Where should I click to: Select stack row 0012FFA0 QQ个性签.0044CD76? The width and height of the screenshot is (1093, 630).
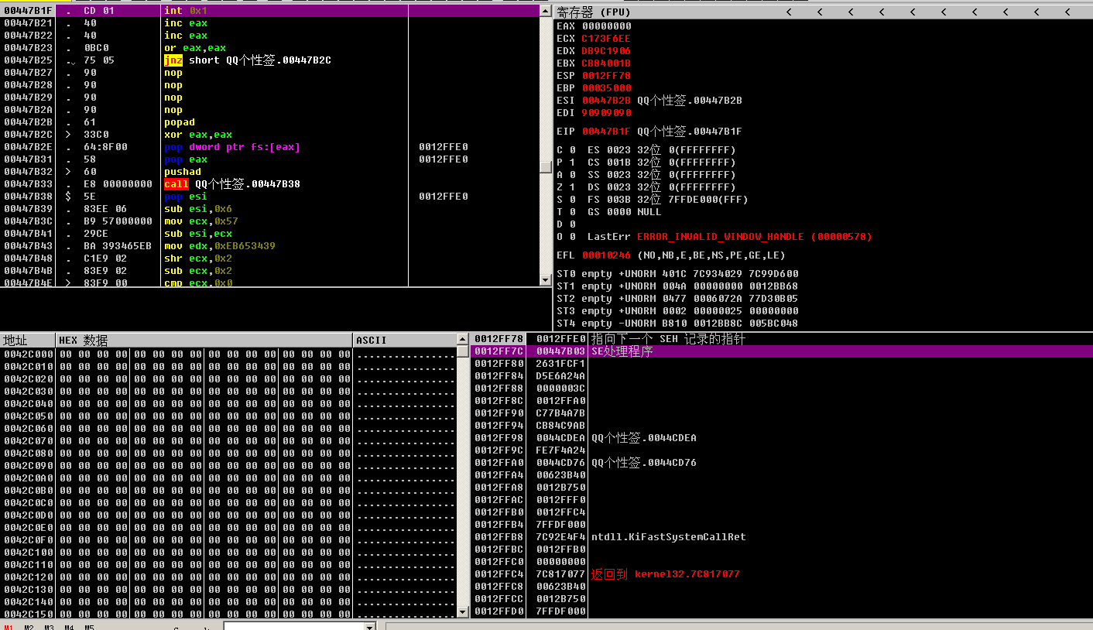click(x=782, y=463)
